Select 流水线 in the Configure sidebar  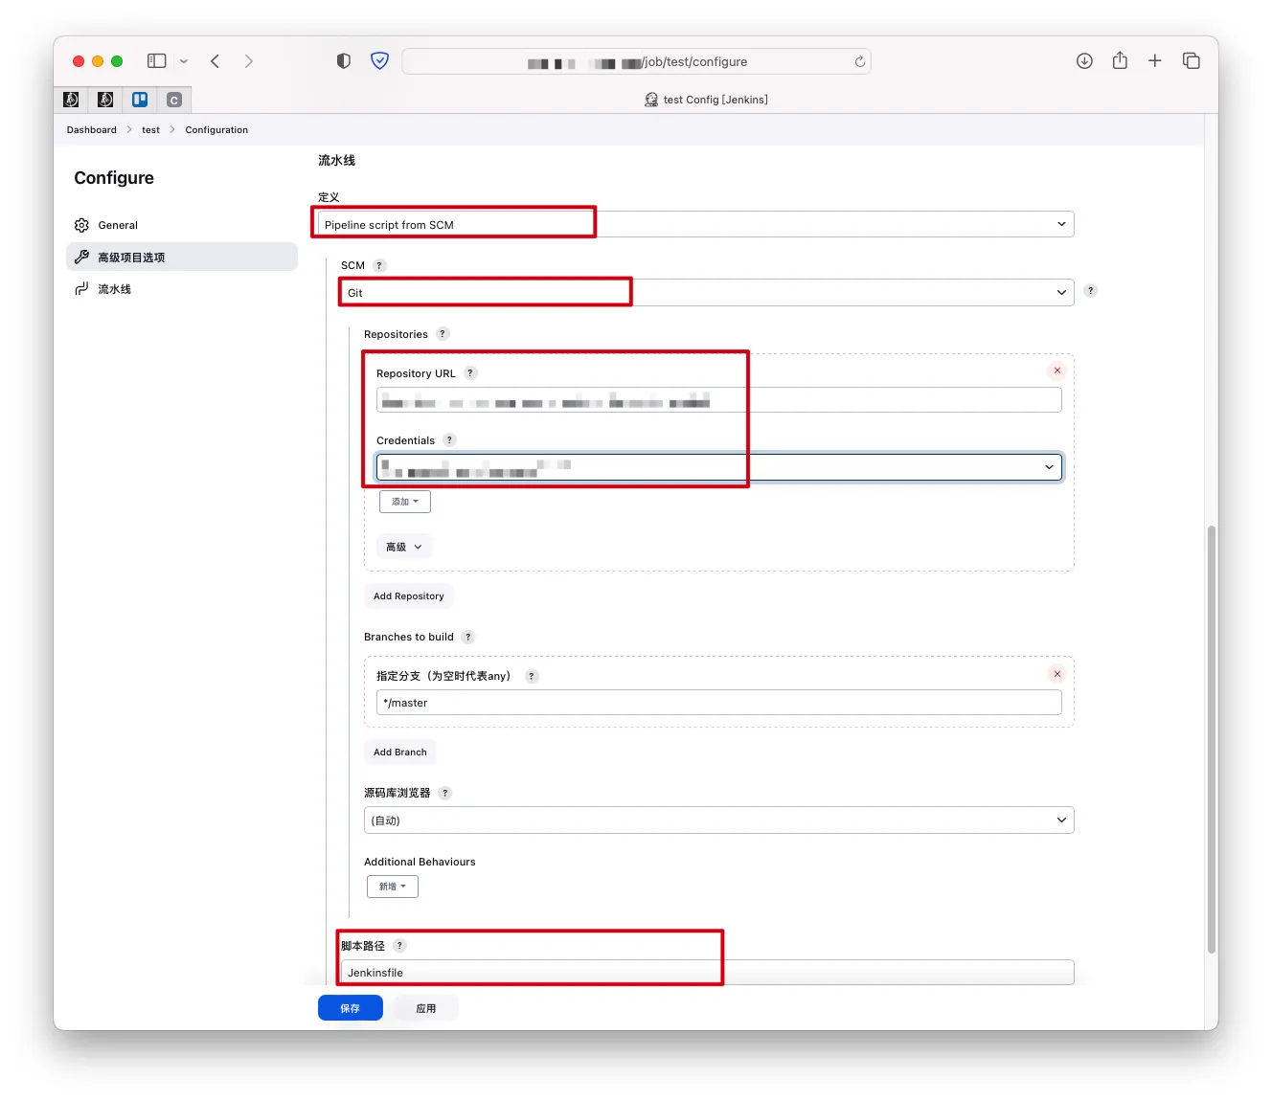point(182,289)
